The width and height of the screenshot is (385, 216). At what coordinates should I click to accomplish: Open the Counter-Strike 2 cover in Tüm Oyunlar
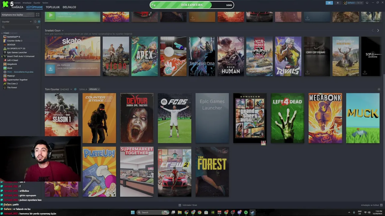coord(99,118)
